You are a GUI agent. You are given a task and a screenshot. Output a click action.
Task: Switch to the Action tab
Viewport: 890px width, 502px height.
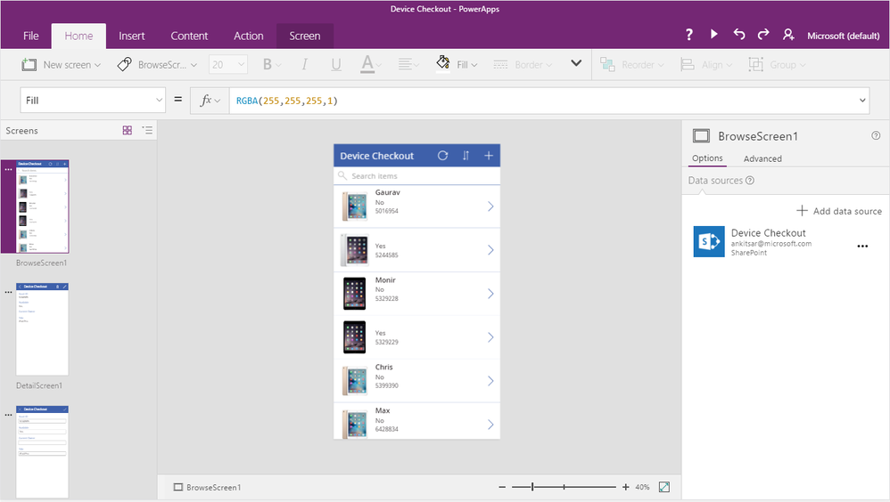tap(249, 36)
